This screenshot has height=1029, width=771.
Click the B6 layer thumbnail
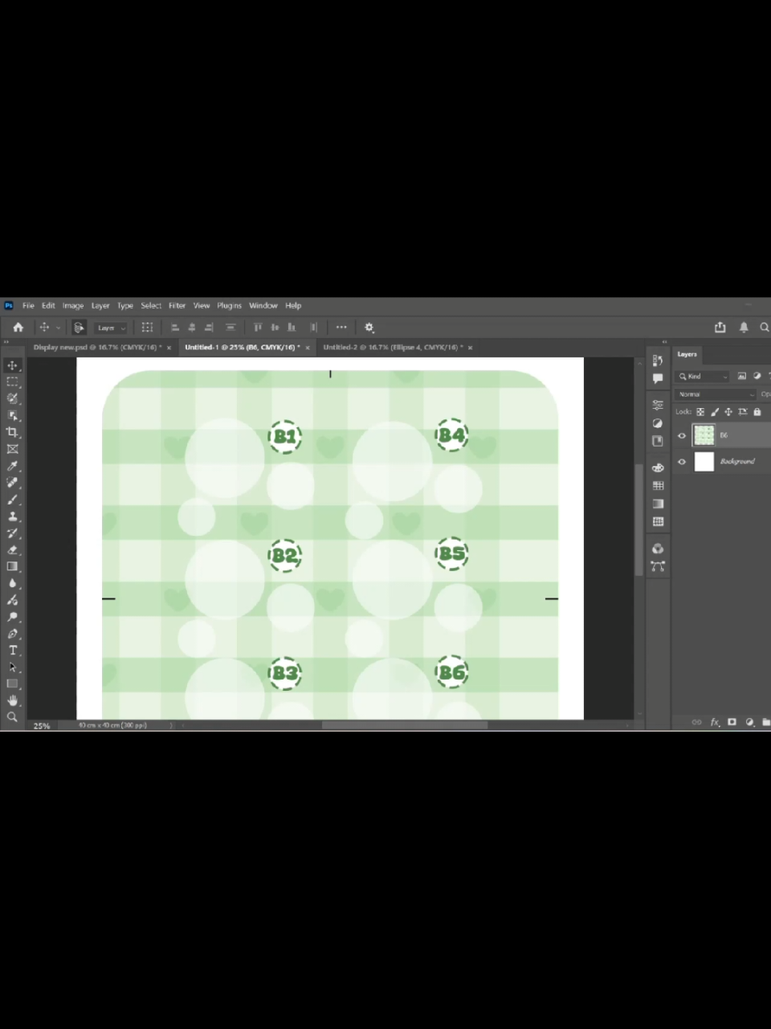pos(704,435)
